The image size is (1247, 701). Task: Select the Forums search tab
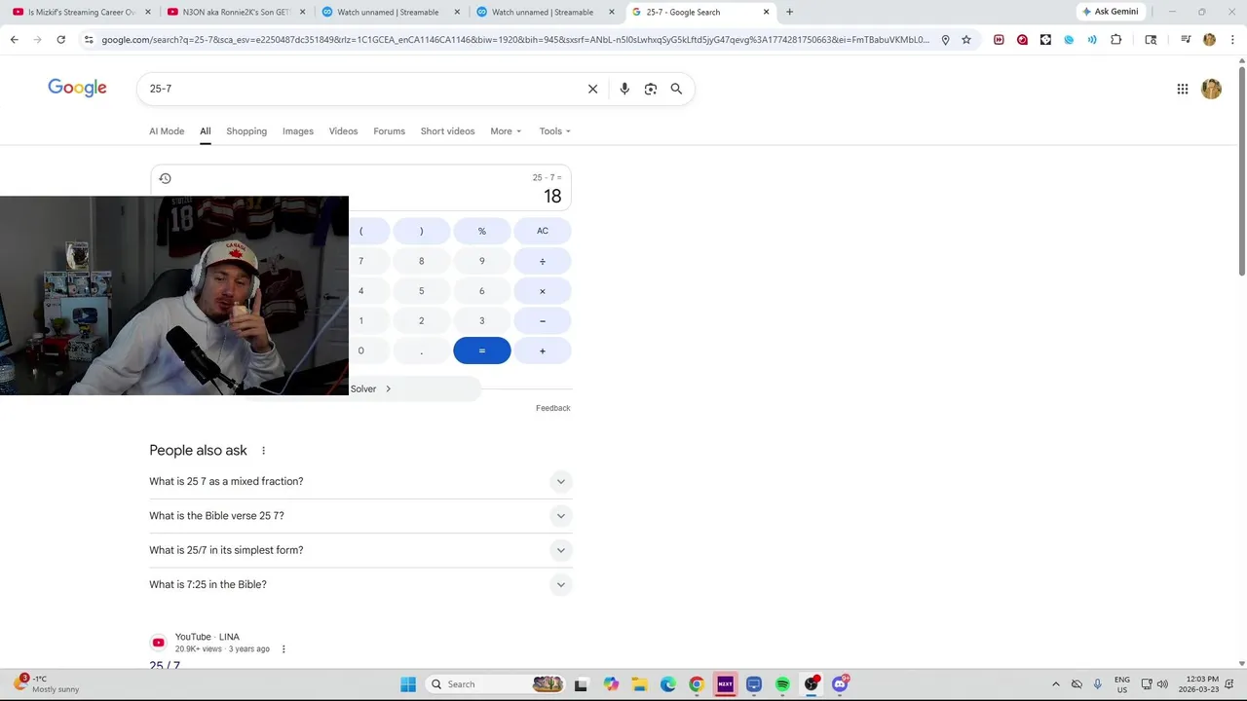tap(389, 131)
